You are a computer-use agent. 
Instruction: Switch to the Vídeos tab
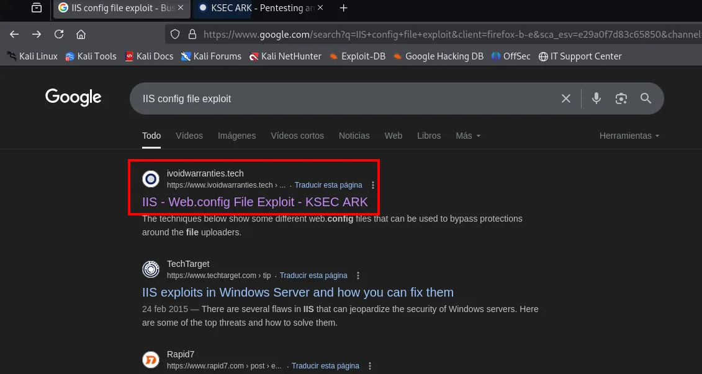pos(189,136)
